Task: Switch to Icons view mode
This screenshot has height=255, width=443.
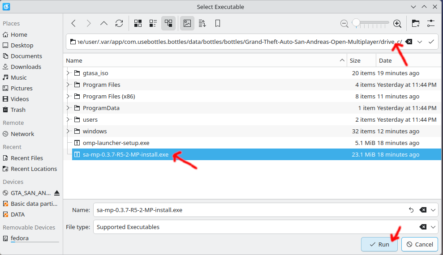Action: click(x=138, y=23)
